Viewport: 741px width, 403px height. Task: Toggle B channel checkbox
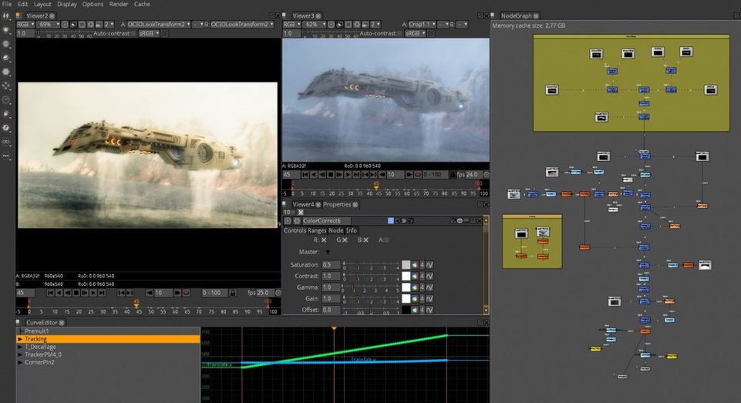365,240
